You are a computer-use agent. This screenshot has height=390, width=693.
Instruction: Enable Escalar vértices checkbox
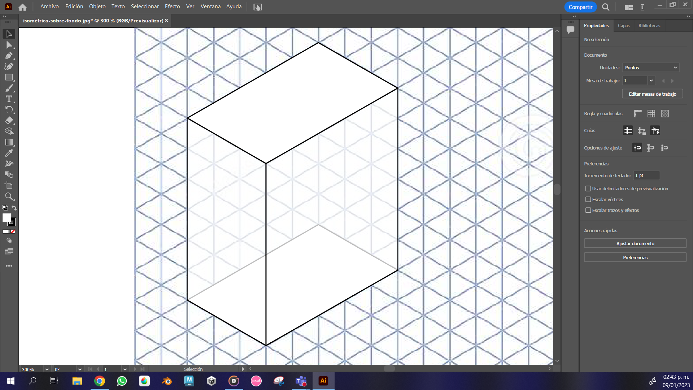[588, 199]
